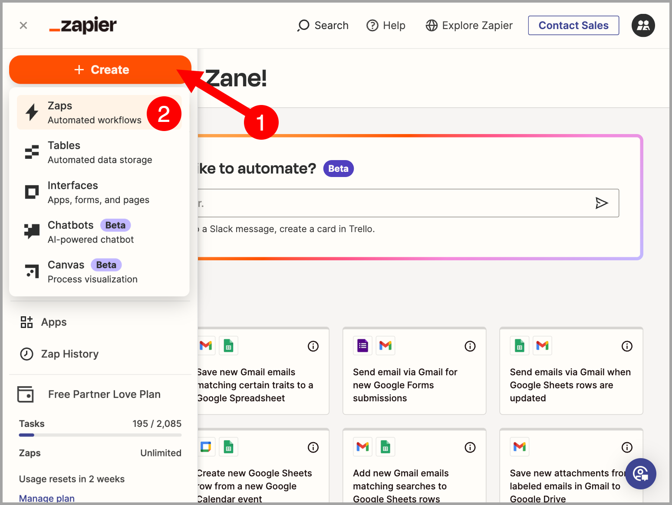Click the Free Partner Love Plan entry
This screenshot has height=505, width=672.
[x=89, y=394]
